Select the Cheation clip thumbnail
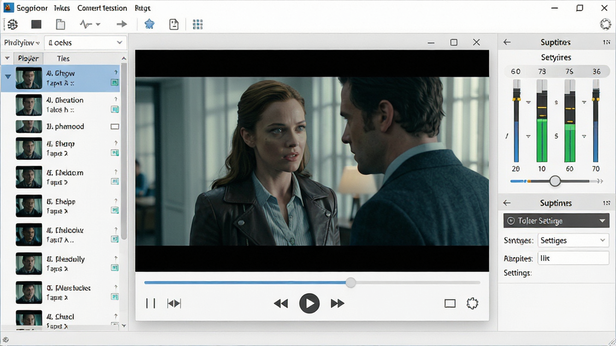The height and width of the screenshot is (346, 616). 29,105
